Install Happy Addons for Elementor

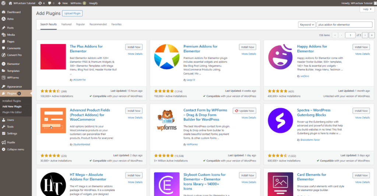[361, 47]
